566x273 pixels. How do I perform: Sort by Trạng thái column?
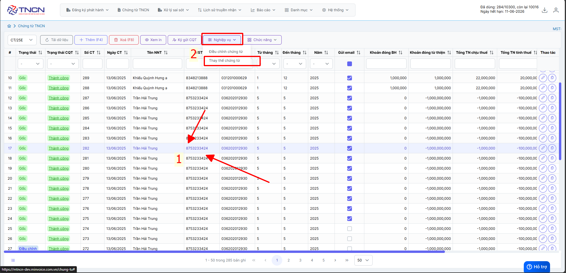point(40,53)
